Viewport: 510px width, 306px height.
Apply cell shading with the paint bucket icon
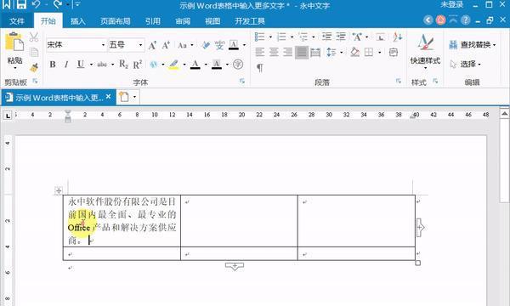point(355,52)
